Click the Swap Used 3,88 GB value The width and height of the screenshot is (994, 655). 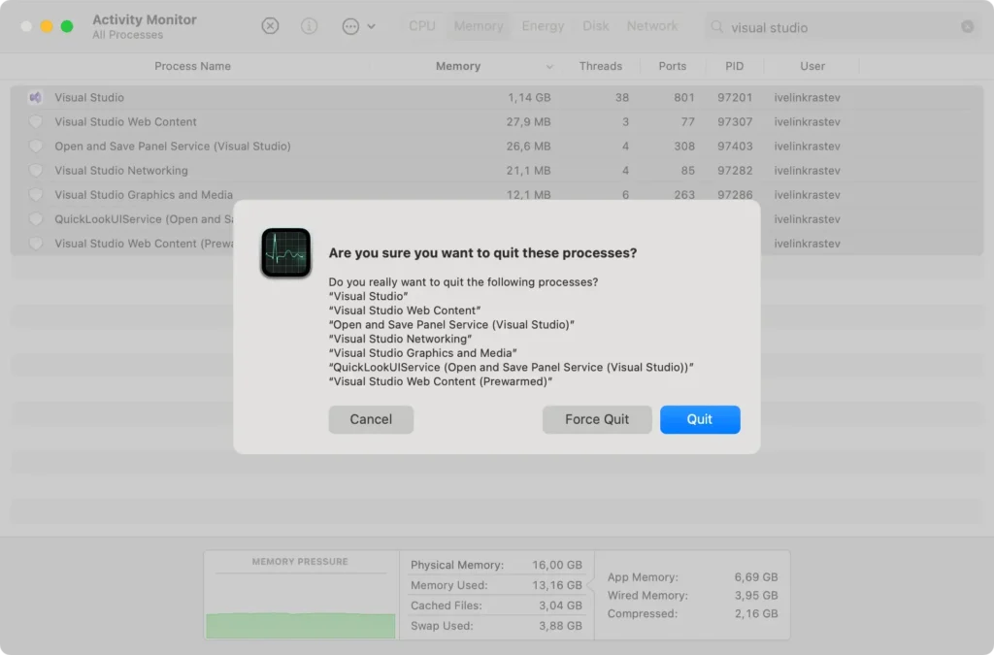click(x=560, y=625)
